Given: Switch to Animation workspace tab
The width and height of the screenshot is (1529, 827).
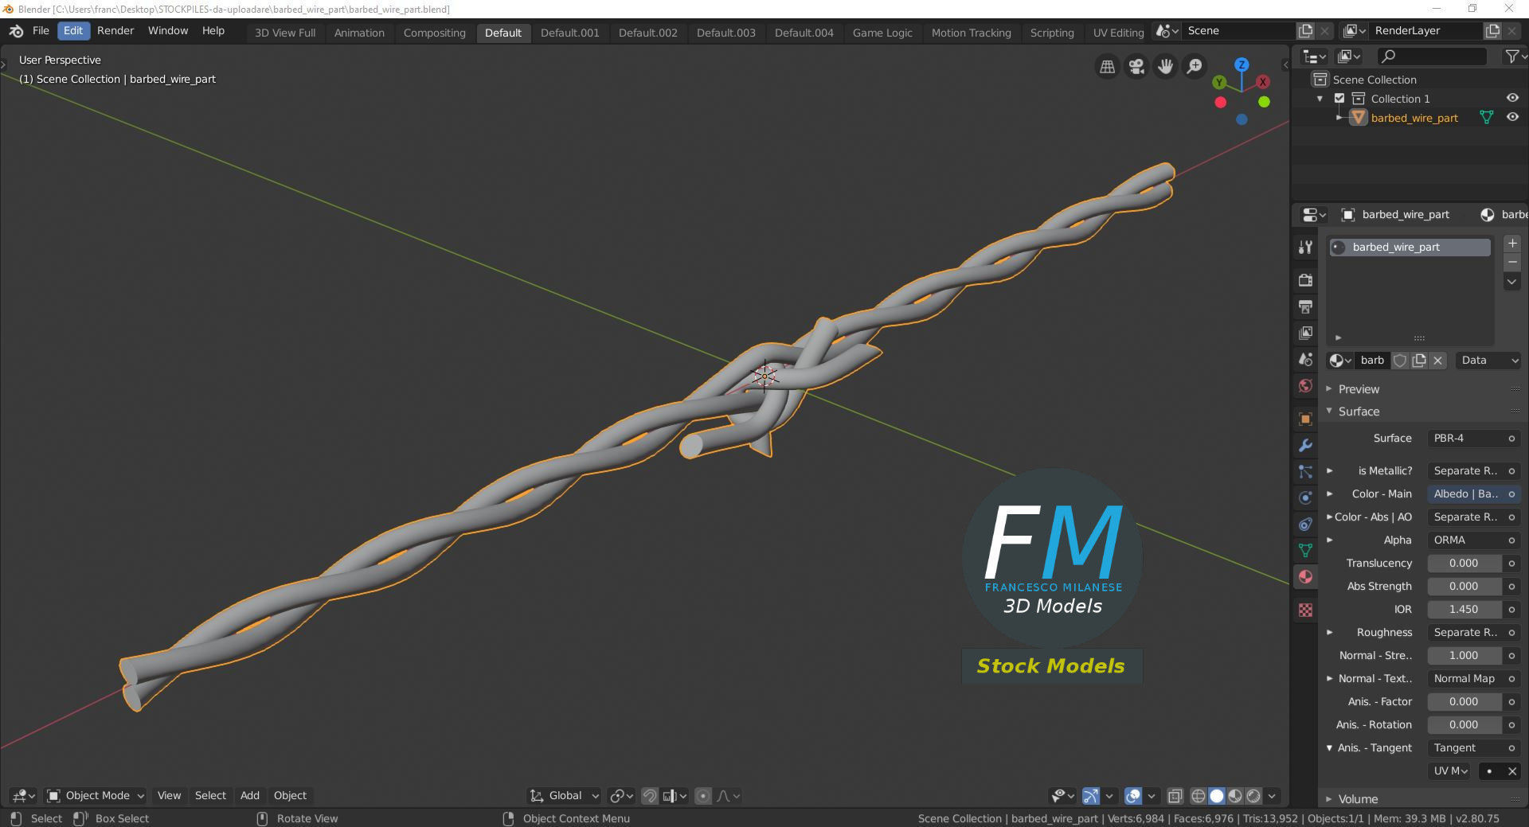Looking at the screenshot, I should [x=359, y=33].
